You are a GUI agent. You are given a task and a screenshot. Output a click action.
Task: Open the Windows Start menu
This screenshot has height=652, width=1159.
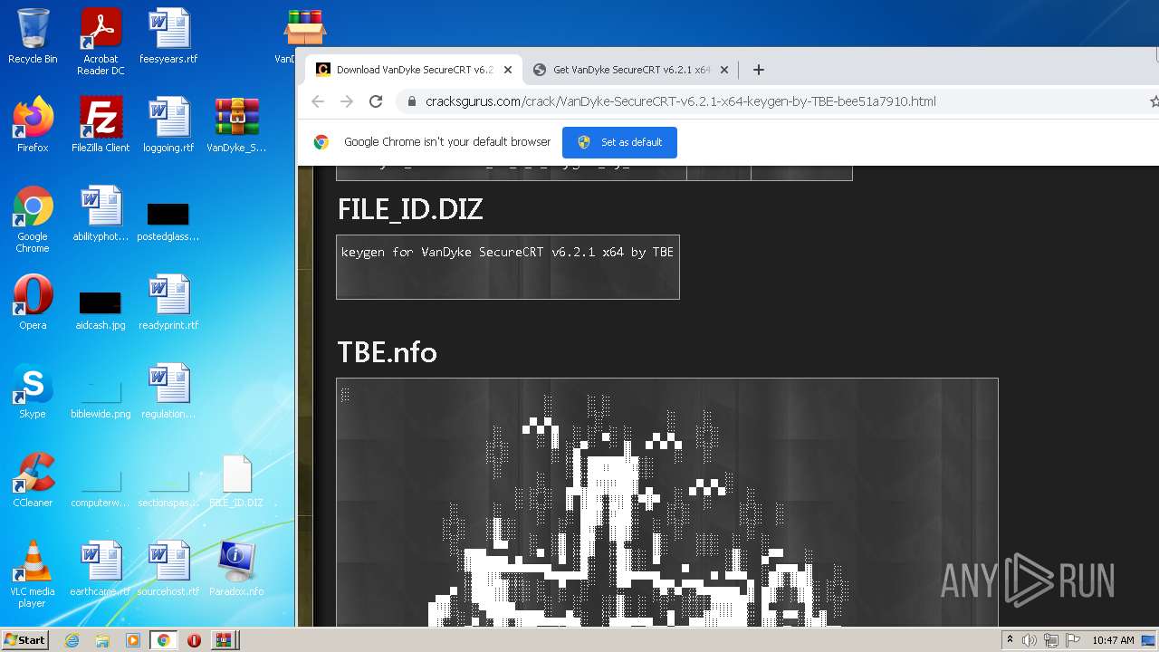click(25, 639)
